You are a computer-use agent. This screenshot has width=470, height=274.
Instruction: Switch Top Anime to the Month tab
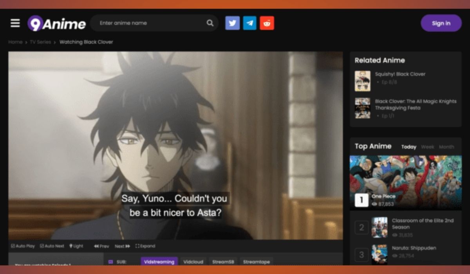[x=446, y=147]
